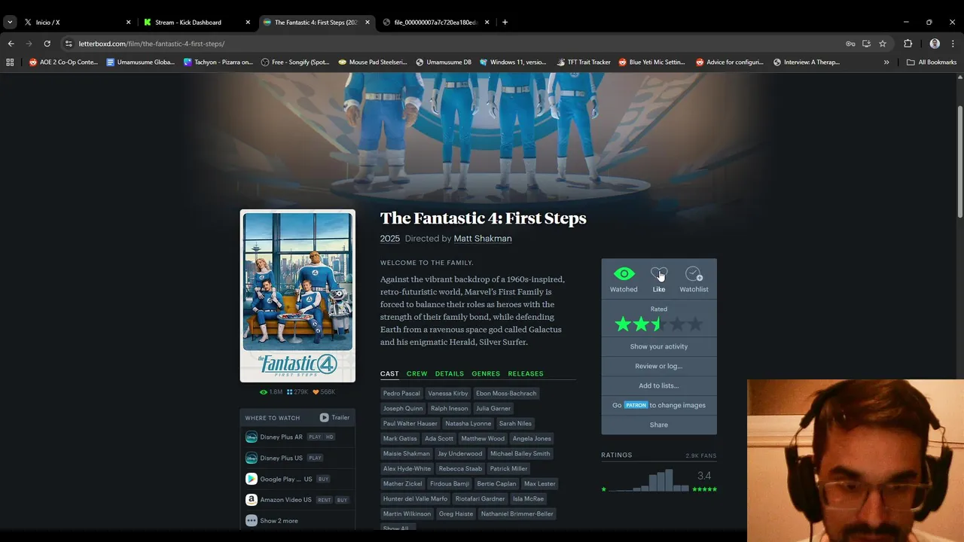
Task: Open the Umamusume DB bookmark
Action: [x=443, y=62]
